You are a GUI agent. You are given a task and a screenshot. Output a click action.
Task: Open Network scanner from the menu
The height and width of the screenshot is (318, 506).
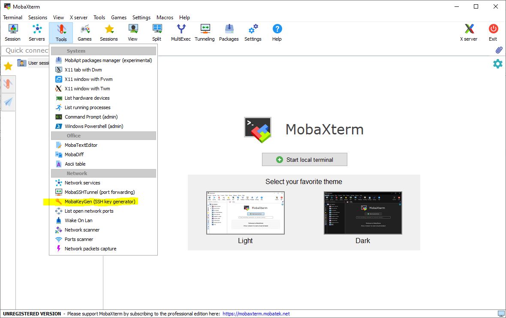103,230
